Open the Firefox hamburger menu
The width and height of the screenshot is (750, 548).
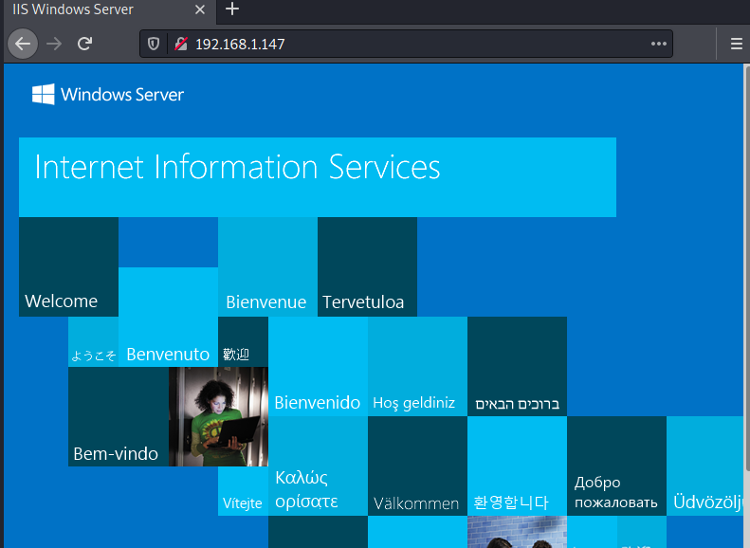(x=736, y=44)
